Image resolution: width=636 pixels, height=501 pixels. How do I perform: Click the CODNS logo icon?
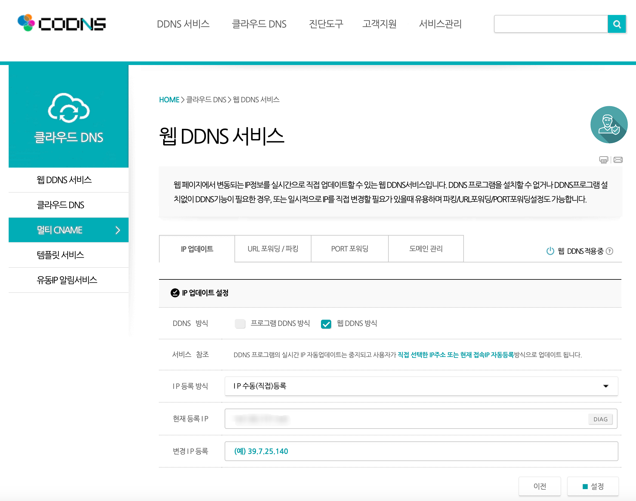[26, 23]
